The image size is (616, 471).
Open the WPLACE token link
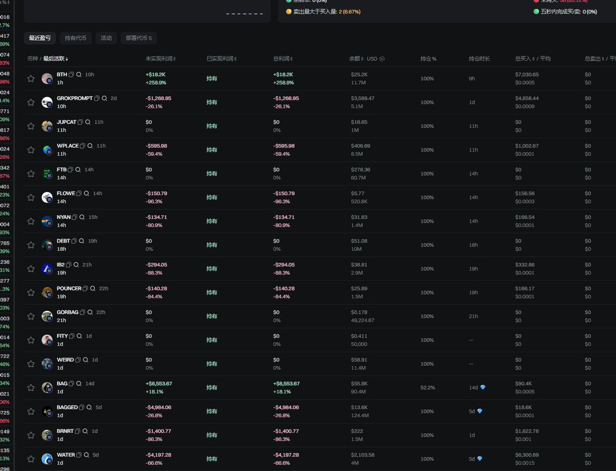[68, 146]
